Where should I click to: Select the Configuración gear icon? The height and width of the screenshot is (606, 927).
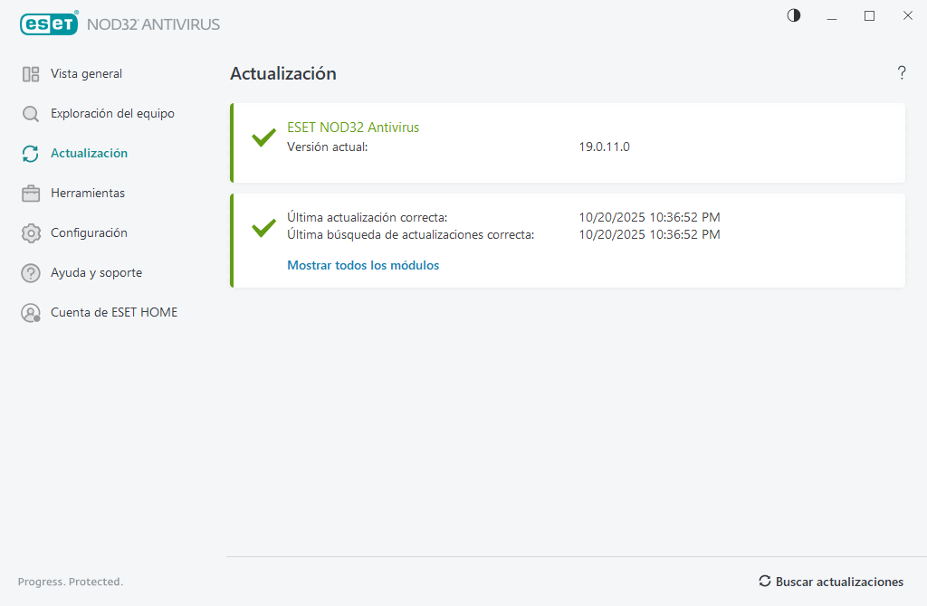(x=30, y=232)
